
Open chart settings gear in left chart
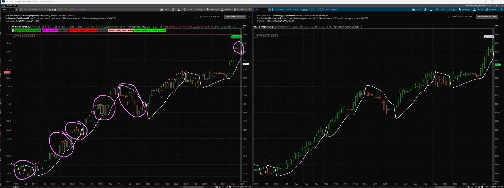pos(185,10)
